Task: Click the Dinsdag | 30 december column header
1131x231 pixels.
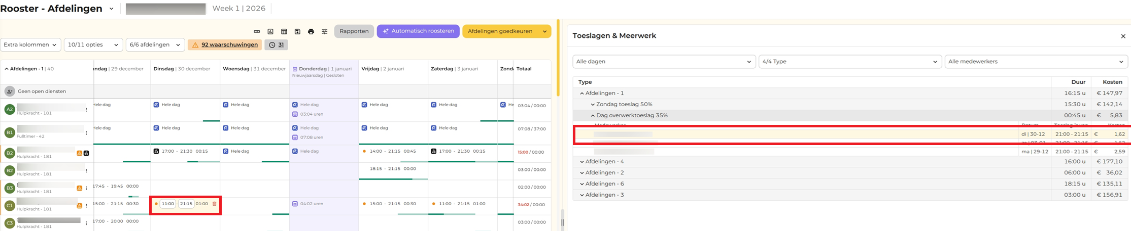Action: coord(182,69)
